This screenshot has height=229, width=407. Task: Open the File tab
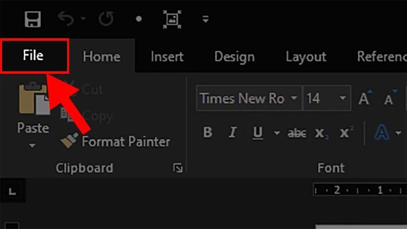pos(34,56)
